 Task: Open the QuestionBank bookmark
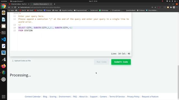tap(130, 10)
